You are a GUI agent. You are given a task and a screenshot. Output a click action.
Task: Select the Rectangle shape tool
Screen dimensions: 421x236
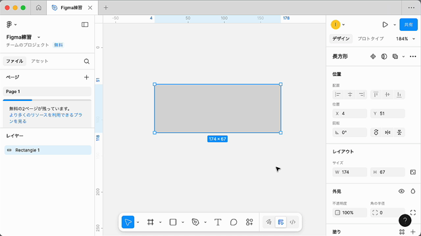tap(173, 222)
